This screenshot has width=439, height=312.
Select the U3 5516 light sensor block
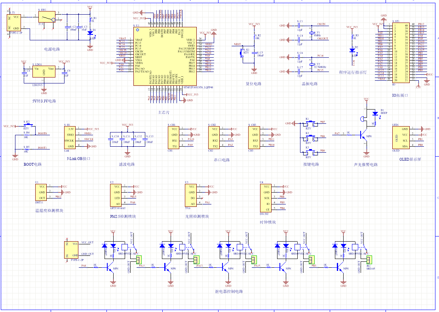click(190, 195)
